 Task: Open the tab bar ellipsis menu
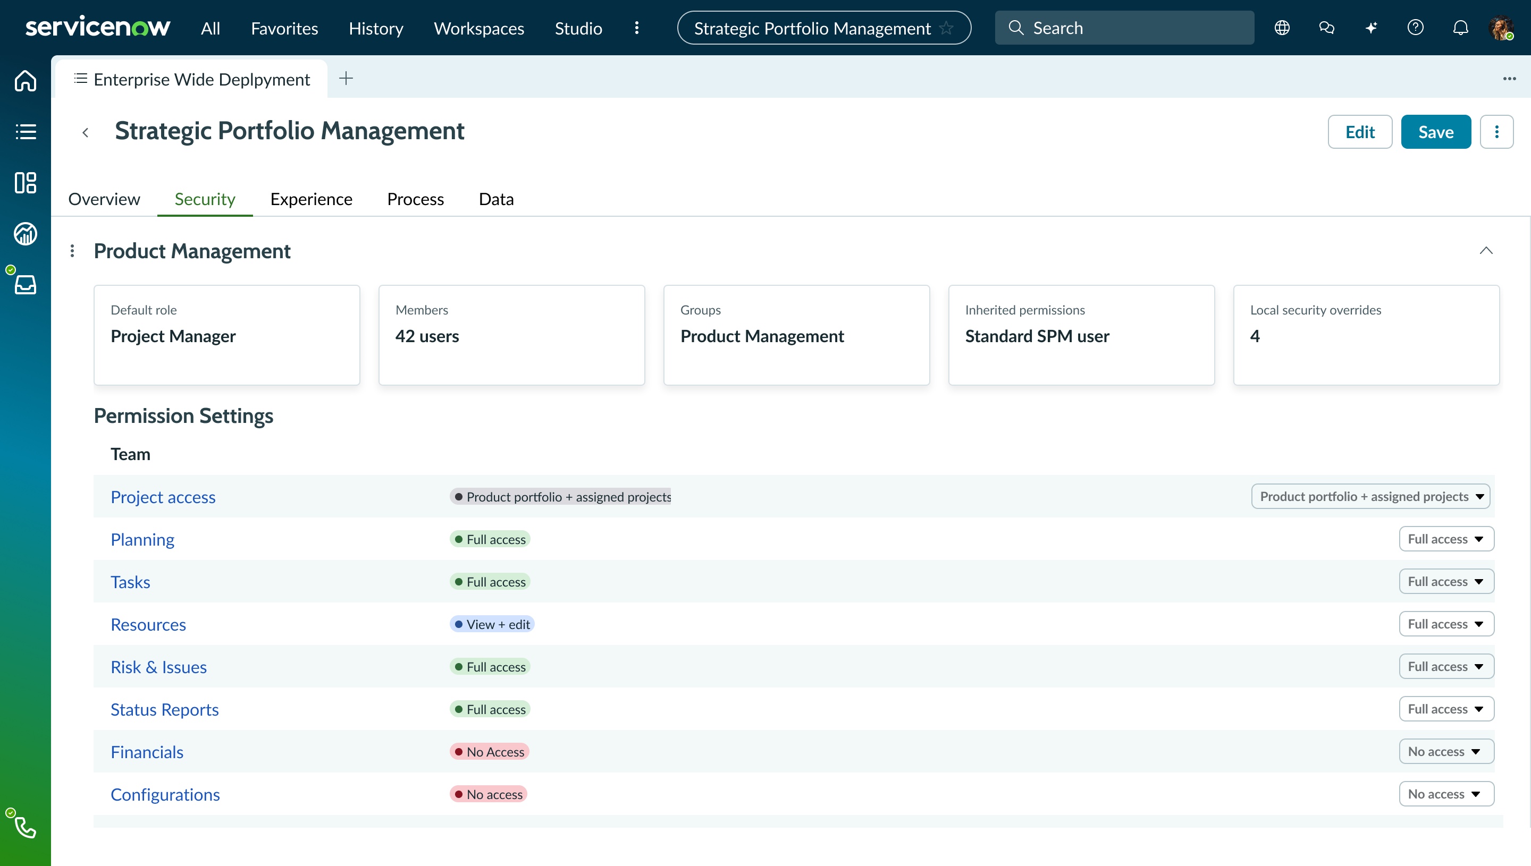[1509, 79]
